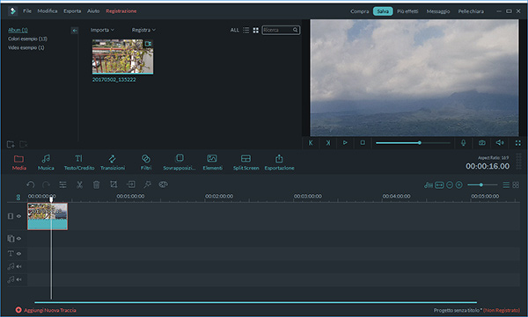Viewport: 528px width, 317px height.
Task: Open the Media tab
Action: coord(18,162)
